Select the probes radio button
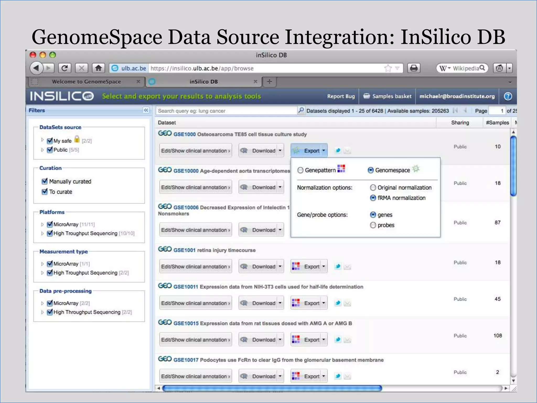The height and width of the screenshot is (403, 537). 373,225
